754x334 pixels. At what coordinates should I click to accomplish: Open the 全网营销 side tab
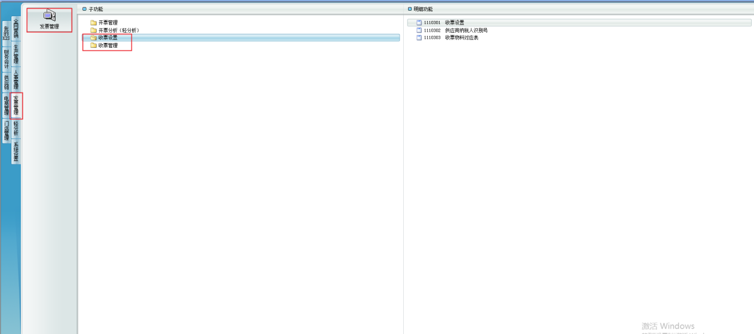[16, 28]
